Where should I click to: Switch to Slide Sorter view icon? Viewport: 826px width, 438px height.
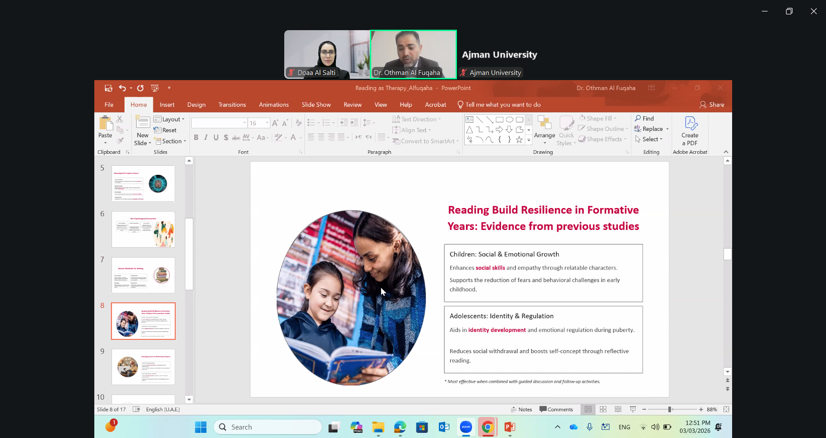[x=603, y=409]
